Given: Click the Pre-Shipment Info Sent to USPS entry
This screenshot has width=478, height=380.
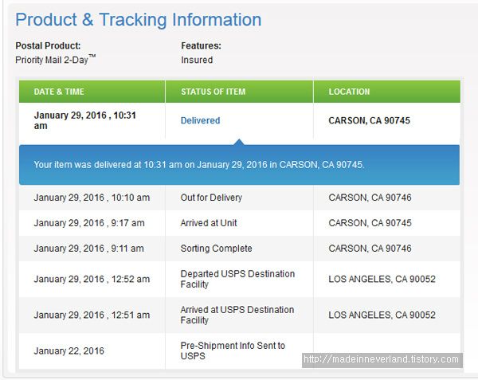Looking at the screenshot, I should point(233,351).
